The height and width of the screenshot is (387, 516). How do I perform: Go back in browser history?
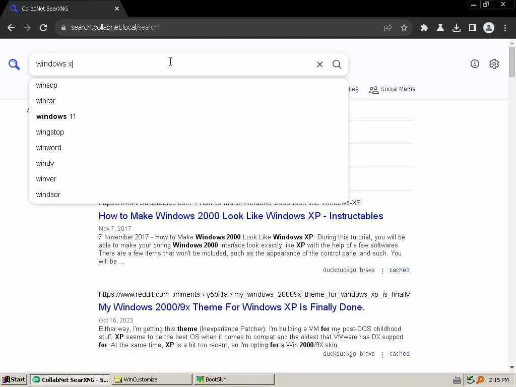click(x=11, y=28)
